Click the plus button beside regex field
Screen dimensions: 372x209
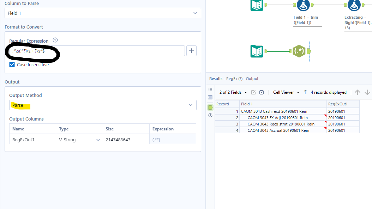coord(191,51)
